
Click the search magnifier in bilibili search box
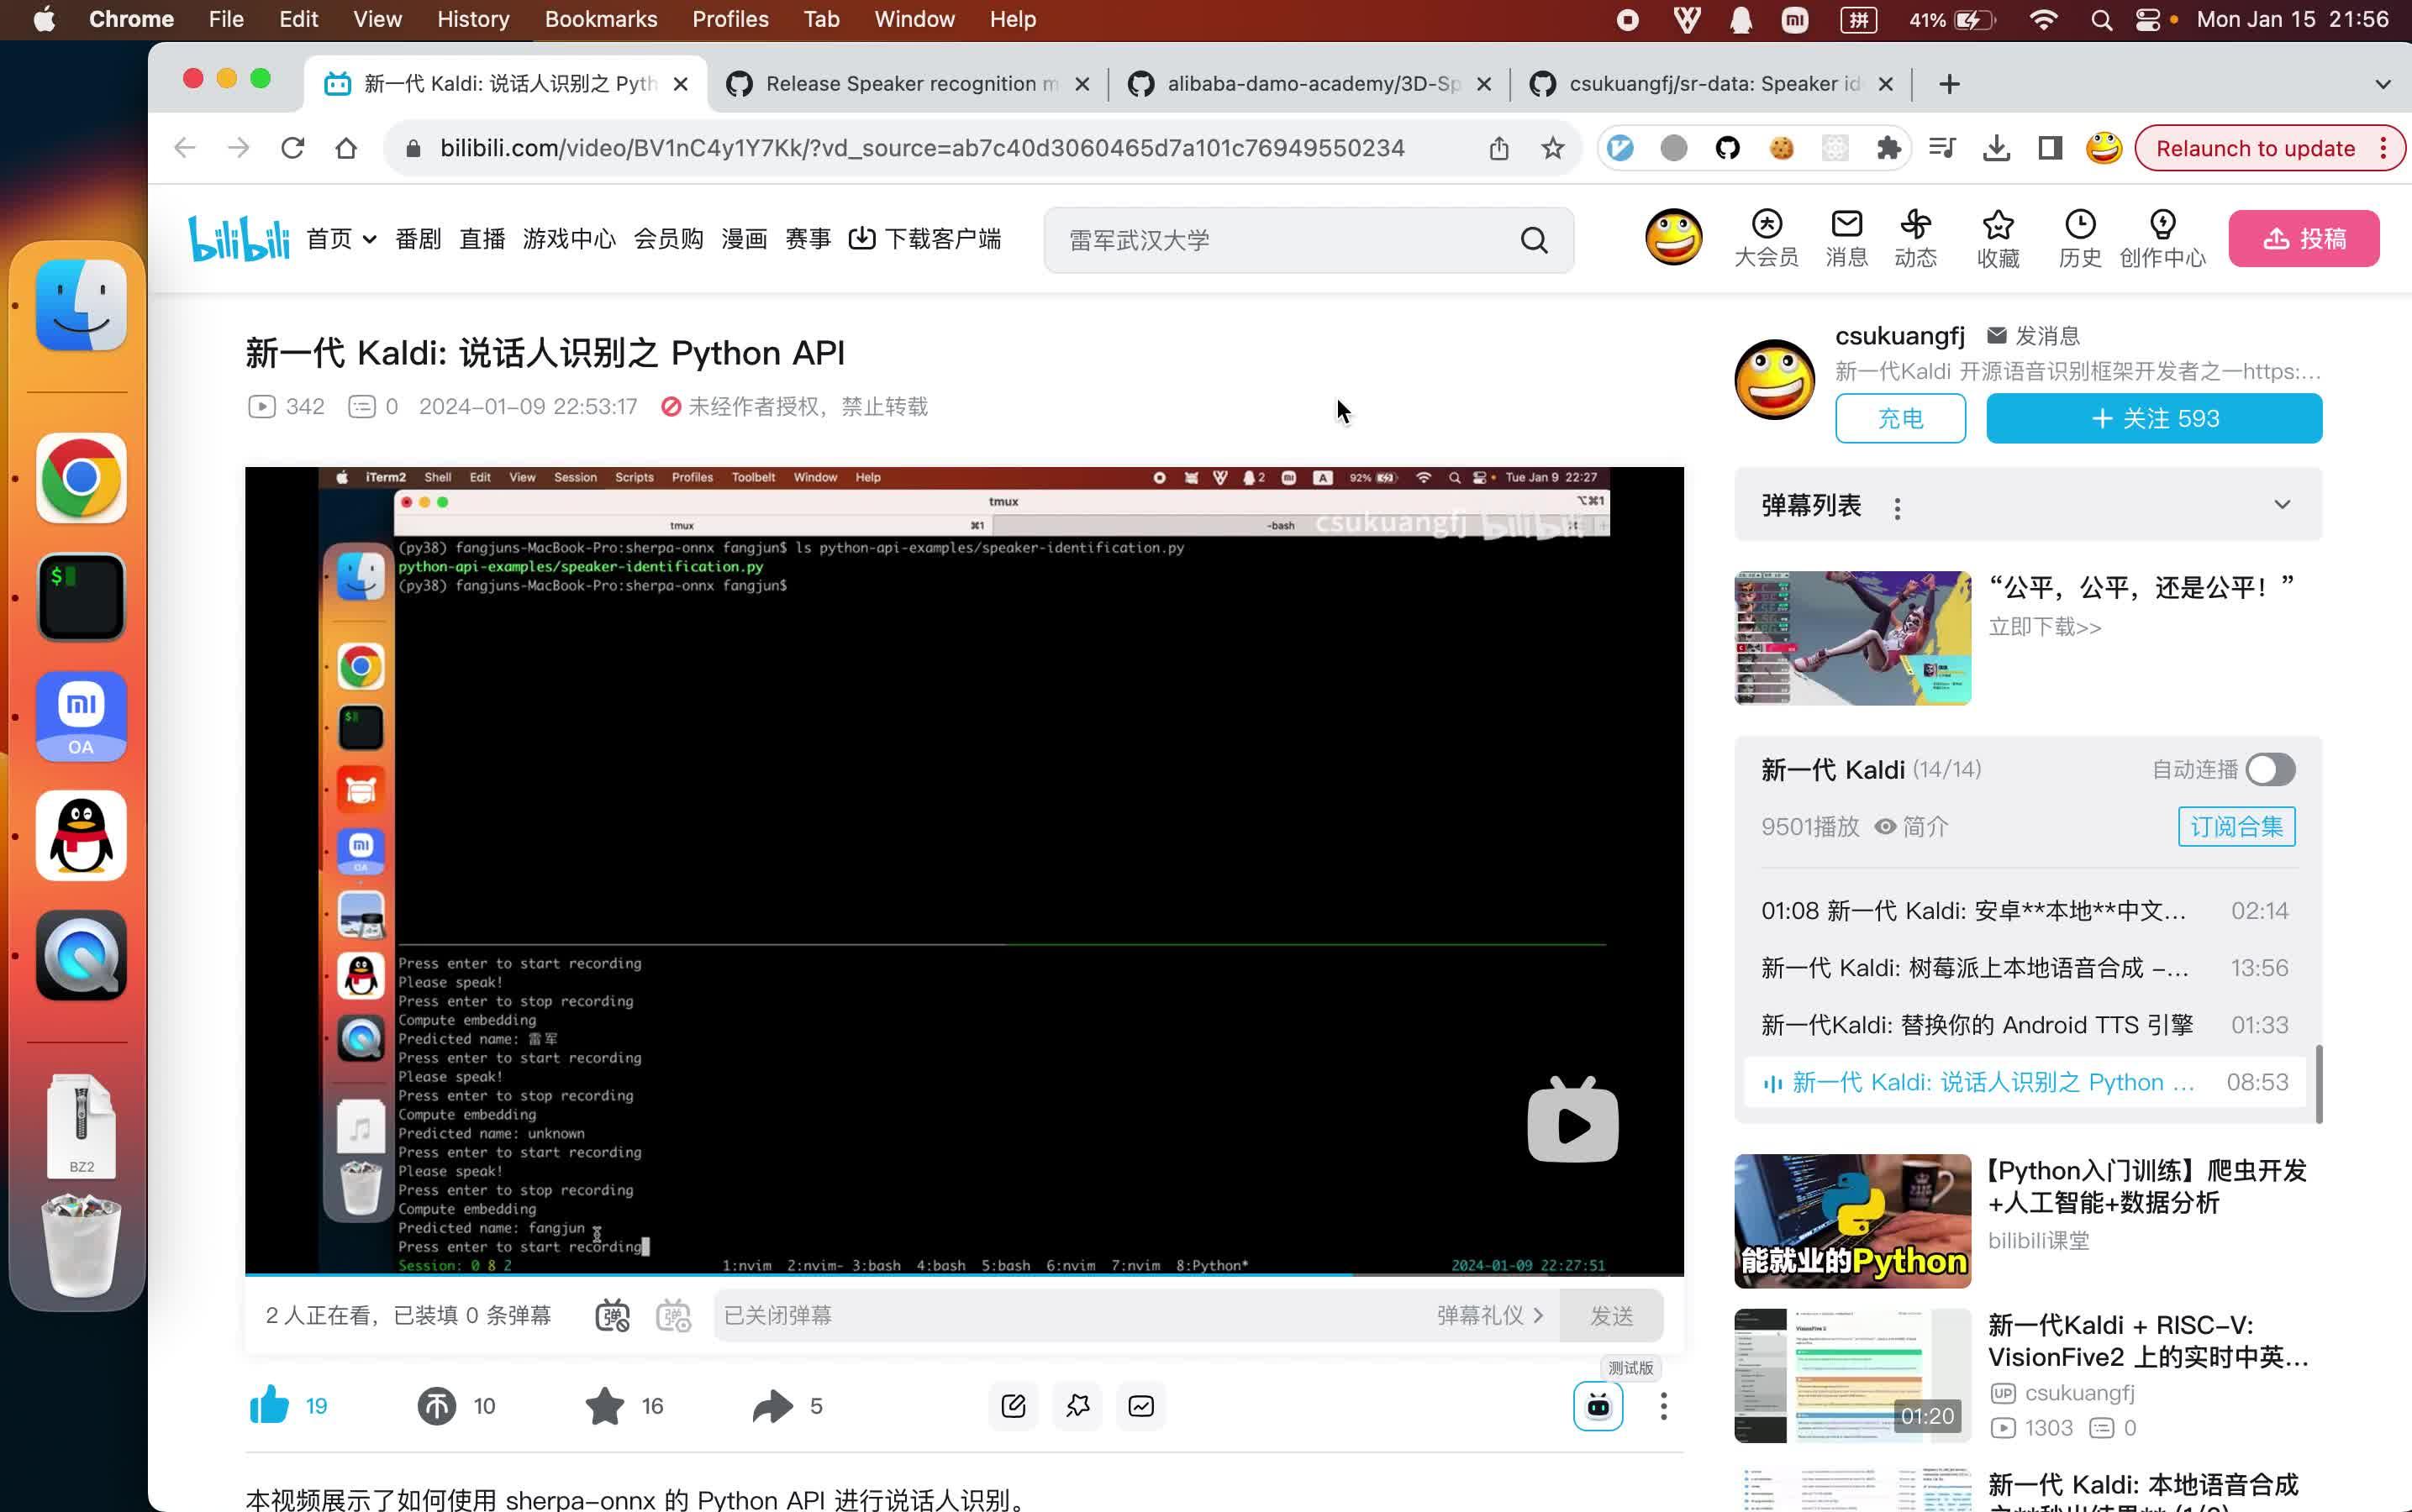[1534, 240]
